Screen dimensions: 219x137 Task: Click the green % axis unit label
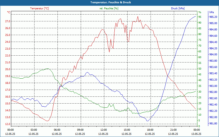[200, 12]
